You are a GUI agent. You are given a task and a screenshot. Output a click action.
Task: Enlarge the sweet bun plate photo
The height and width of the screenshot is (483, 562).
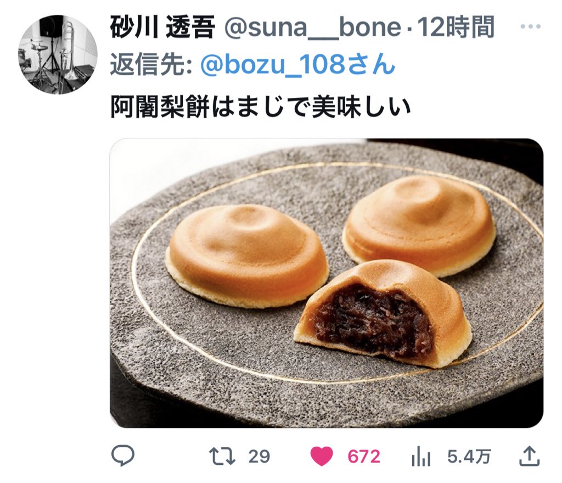(x=327, y=283)
